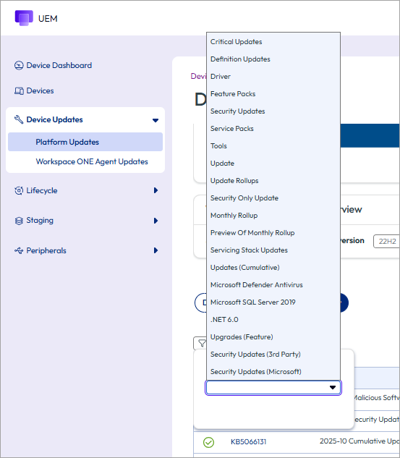Select Feature Packs option
The width and height of the screenshot is (400, 458).
pyautogui.click(x=273, y=94)
